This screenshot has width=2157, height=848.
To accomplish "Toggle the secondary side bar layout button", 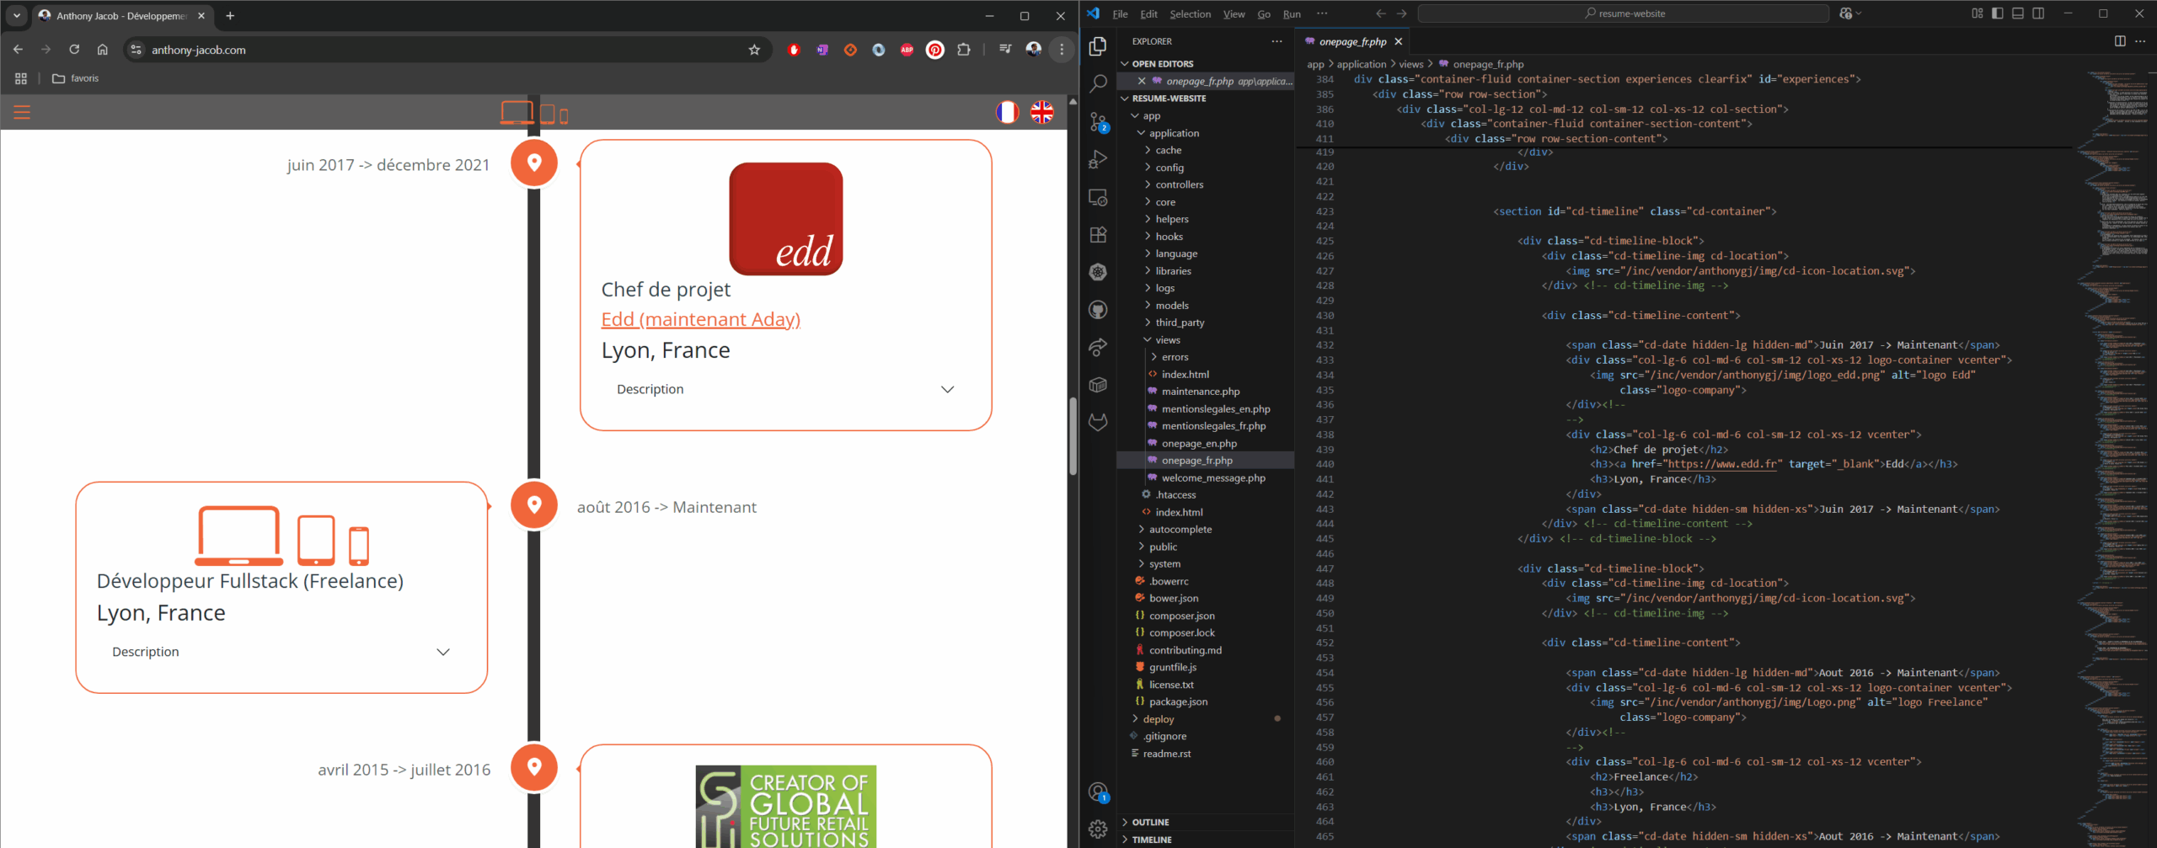I will (2038, 13).
